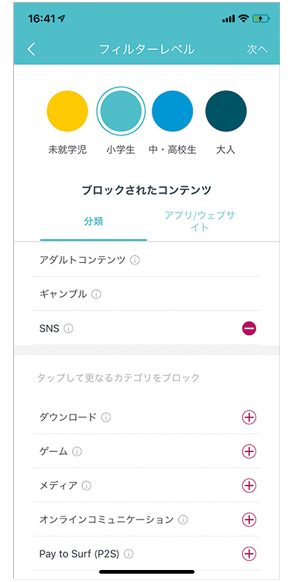
Task: Open info icon next to メディア
Action: coord(87,485)
